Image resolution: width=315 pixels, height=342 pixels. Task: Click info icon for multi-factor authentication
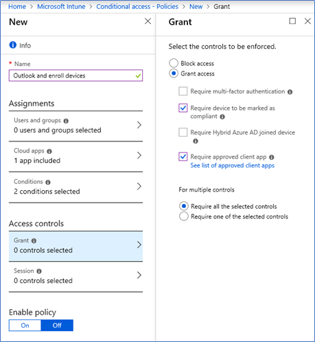click(290, 92)
